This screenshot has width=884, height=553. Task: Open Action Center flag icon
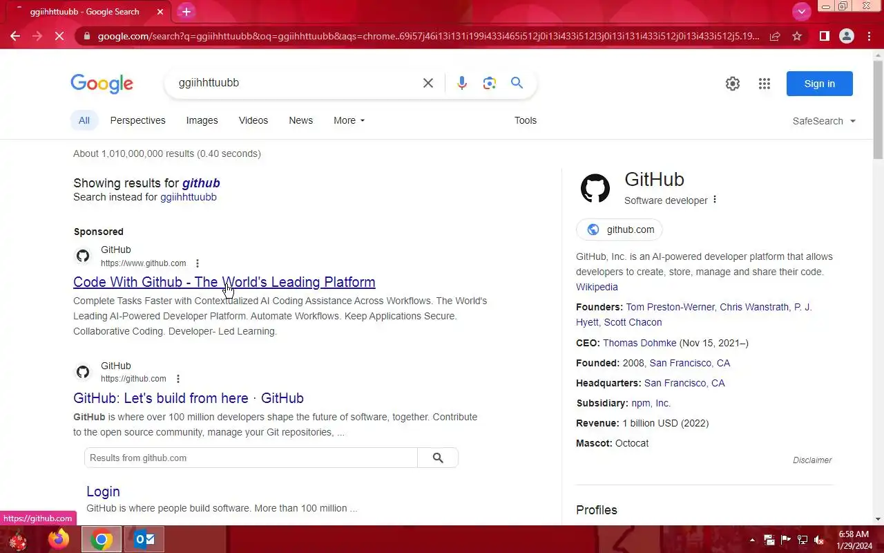point(785,540)
